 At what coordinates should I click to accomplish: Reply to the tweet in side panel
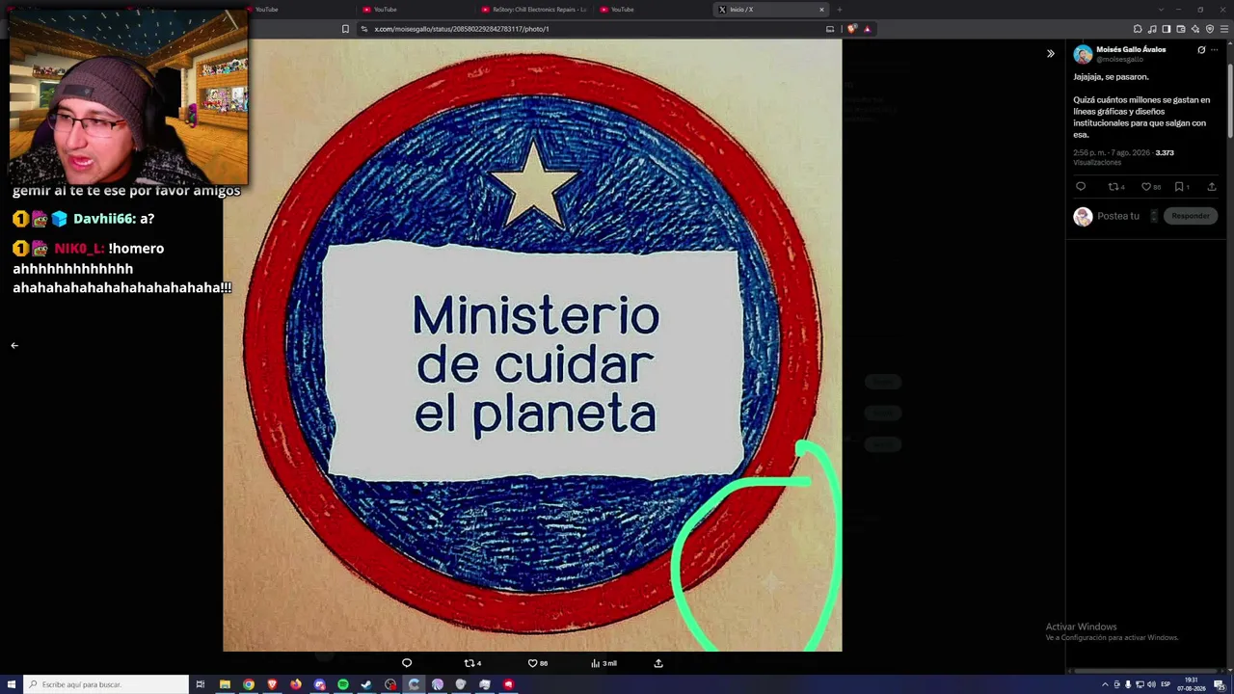point(1081,187)
